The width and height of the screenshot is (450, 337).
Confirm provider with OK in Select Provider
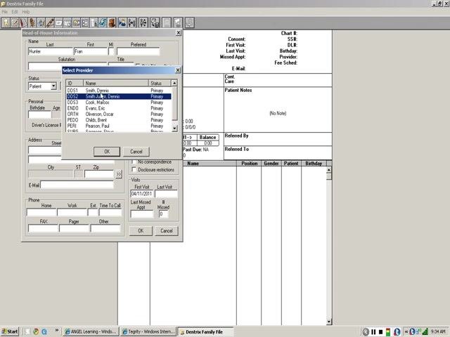pyautogui.click(x=107, y=152)
